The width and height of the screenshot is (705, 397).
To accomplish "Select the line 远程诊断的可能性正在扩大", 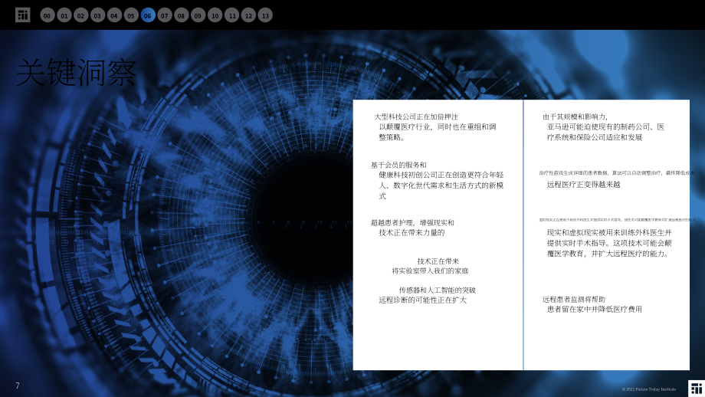I will pyautogui.click(x=423, y=300).
